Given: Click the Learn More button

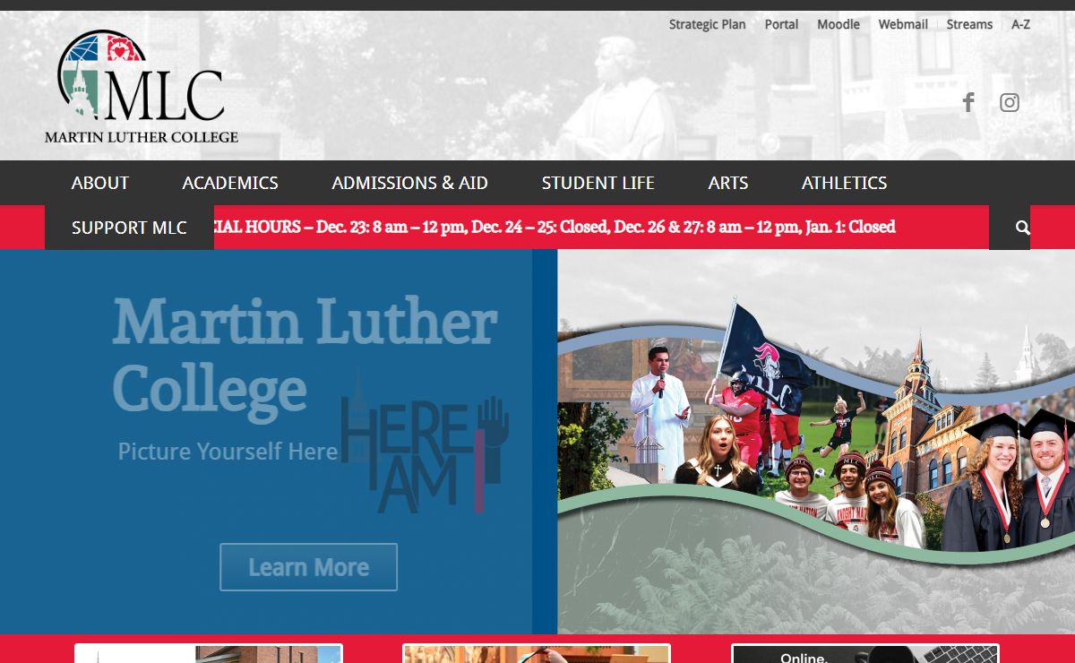Looking at the screenshot, I should point(308,567).
